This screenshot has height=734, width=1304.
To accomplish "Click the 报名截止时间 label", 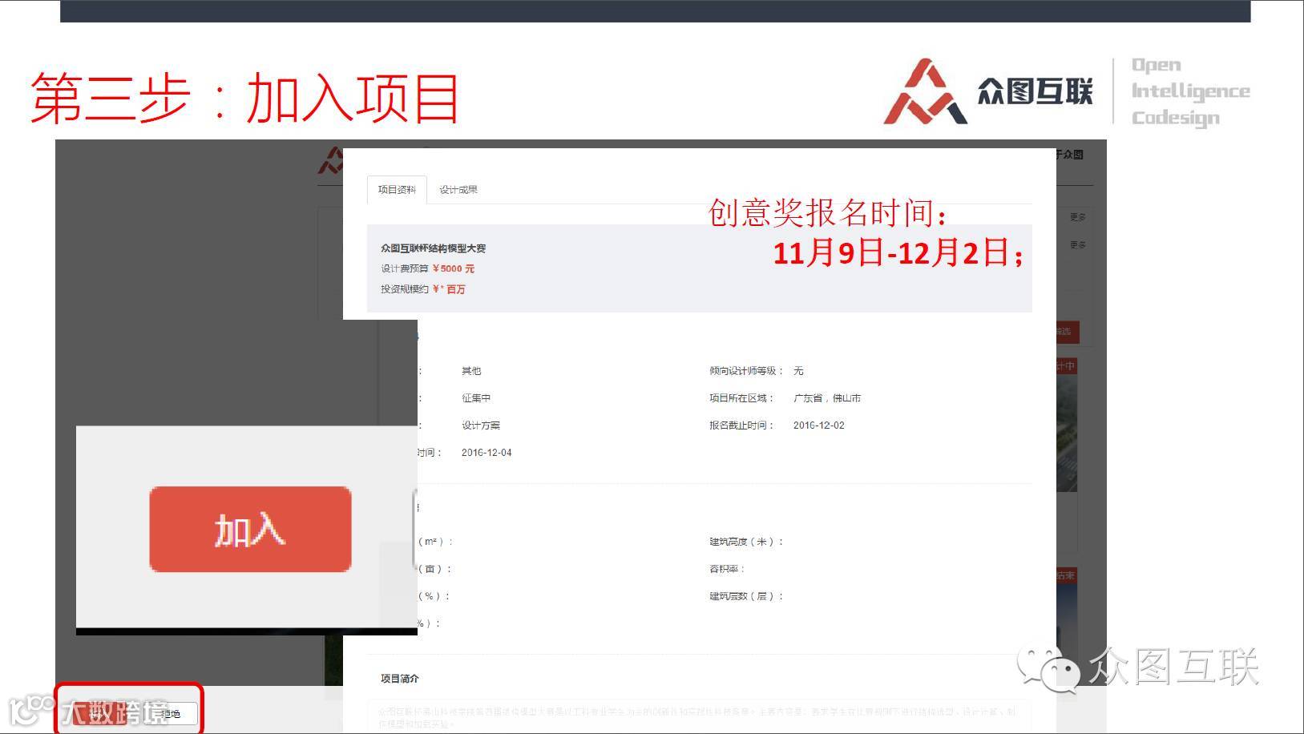I will [741, 425].
